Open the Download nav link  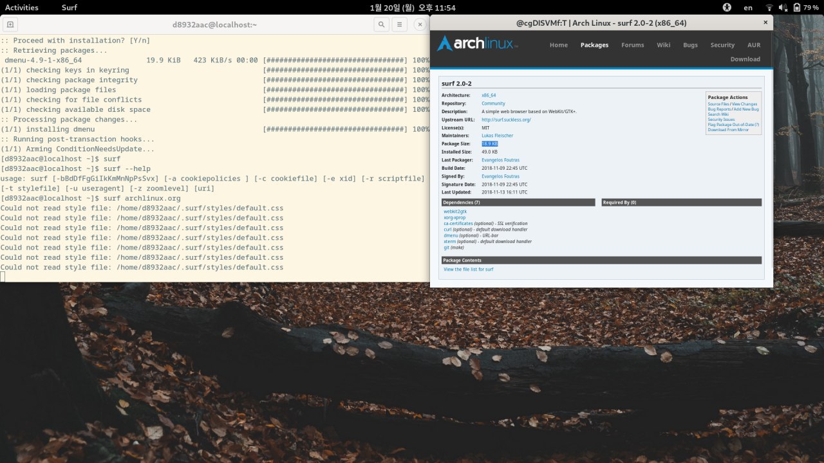pos(745,59)
